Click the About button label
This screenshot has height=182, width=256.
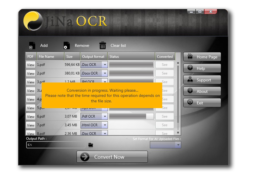pyautogui.click(x=202, y=91)
